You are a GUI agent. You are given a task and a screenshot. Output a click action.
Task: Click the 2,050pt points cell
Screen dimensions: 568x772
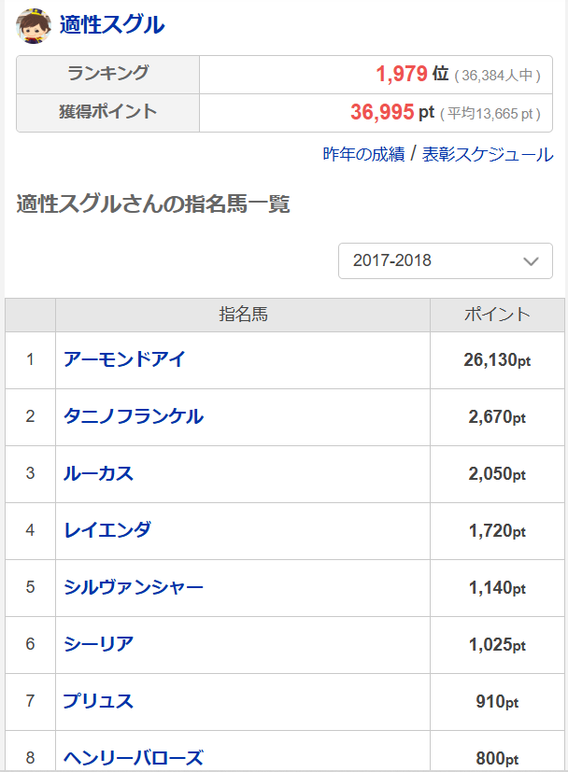pos(497,473)
